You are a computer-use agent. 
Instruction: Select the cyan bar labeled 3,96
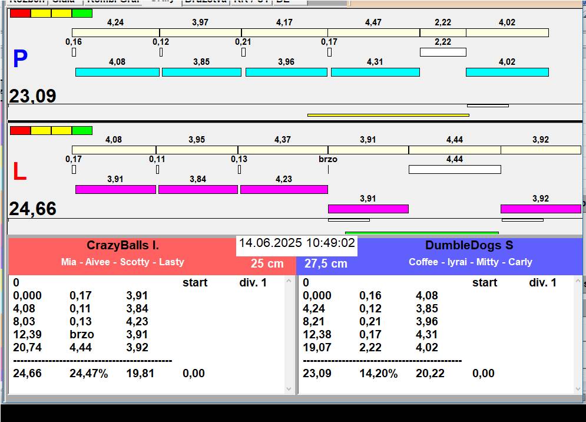click(x=286, y=72)
